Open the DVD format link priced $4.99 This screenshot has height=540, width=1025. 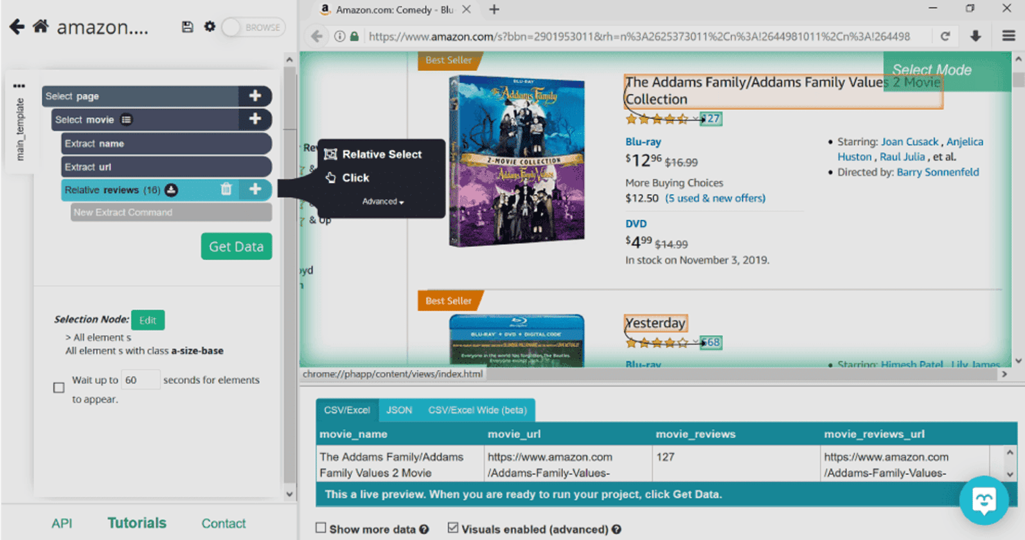coord(636,223)
